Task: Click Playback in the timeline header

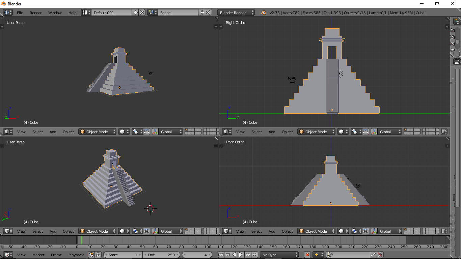Action: coord(76,255)
